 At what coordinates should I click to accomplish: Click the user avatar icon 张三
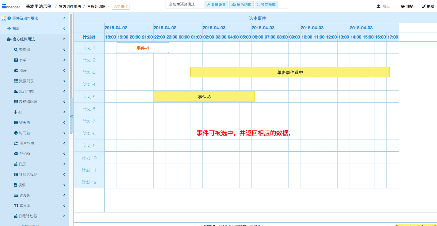[378, 6]
